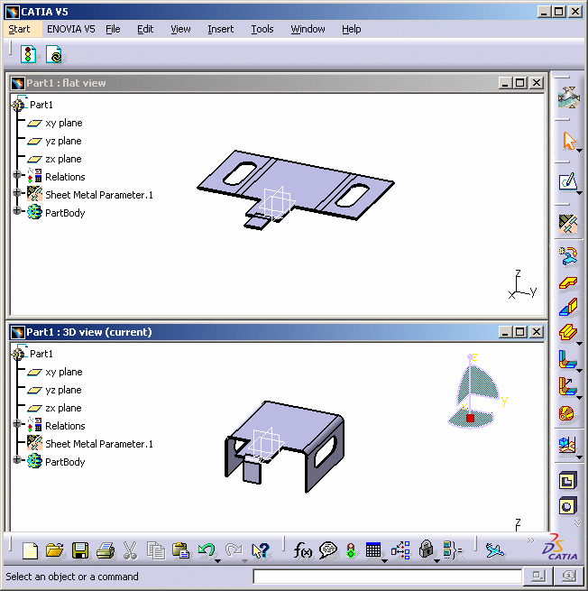The height and width of the screenshot is (591, 588).
Task: Expand PartBody in the 3D view tree
Action: [x=17, y=462]
